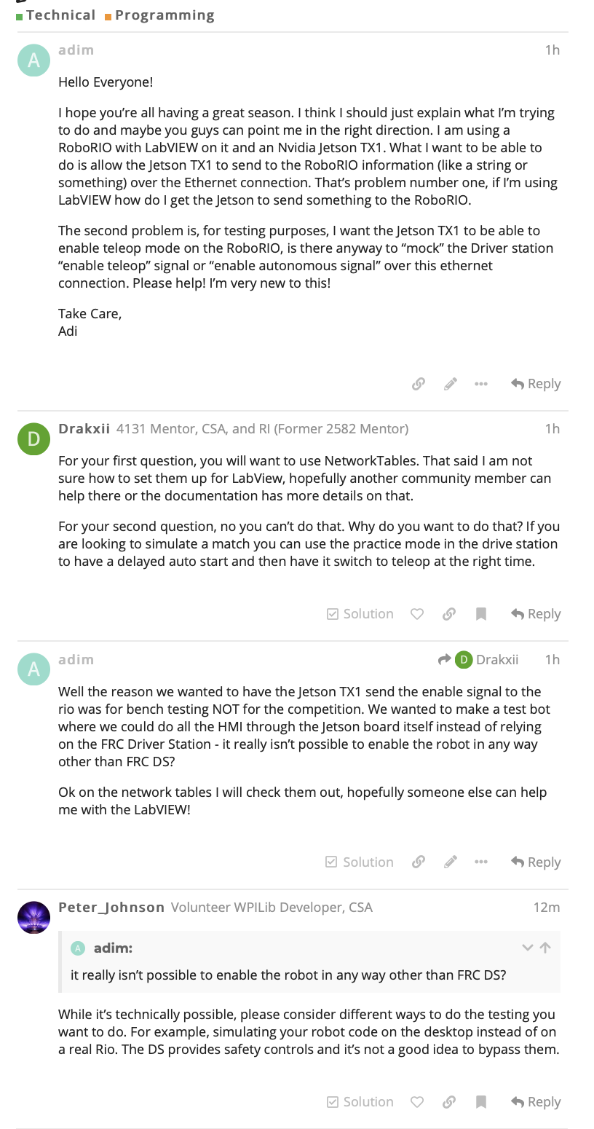This screenshot has width=594, height=1129.
Task: Copy link icon on adim's first post
Action: tap(419, 384)
